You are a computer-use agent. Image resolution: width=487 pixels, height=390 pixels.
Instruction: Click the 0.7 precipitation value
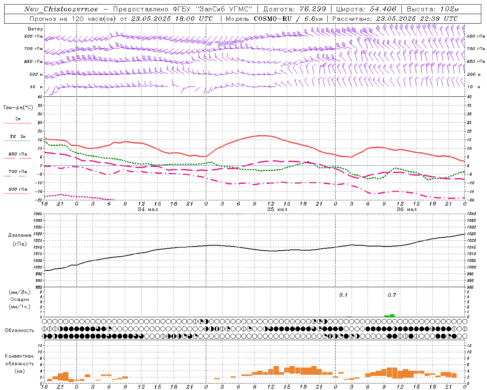392,295
